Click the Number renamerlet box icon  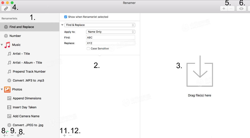(x=6, y=36)
